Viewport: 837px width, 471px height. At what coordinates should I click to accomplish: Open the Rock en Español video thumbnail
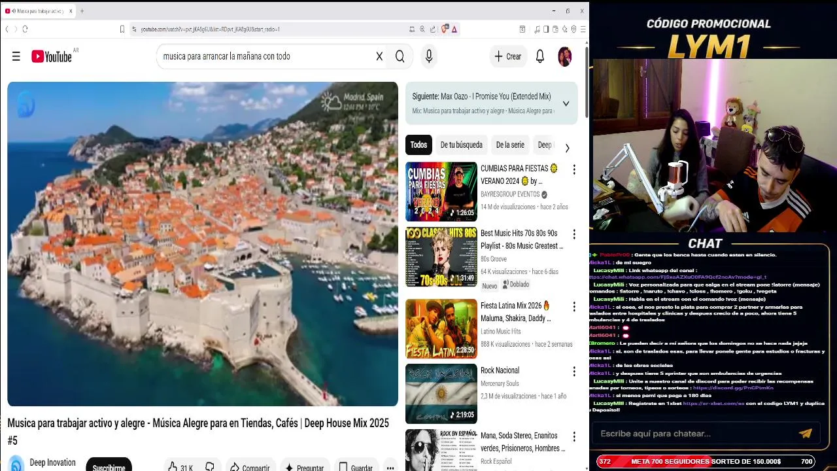click(441, 450)
